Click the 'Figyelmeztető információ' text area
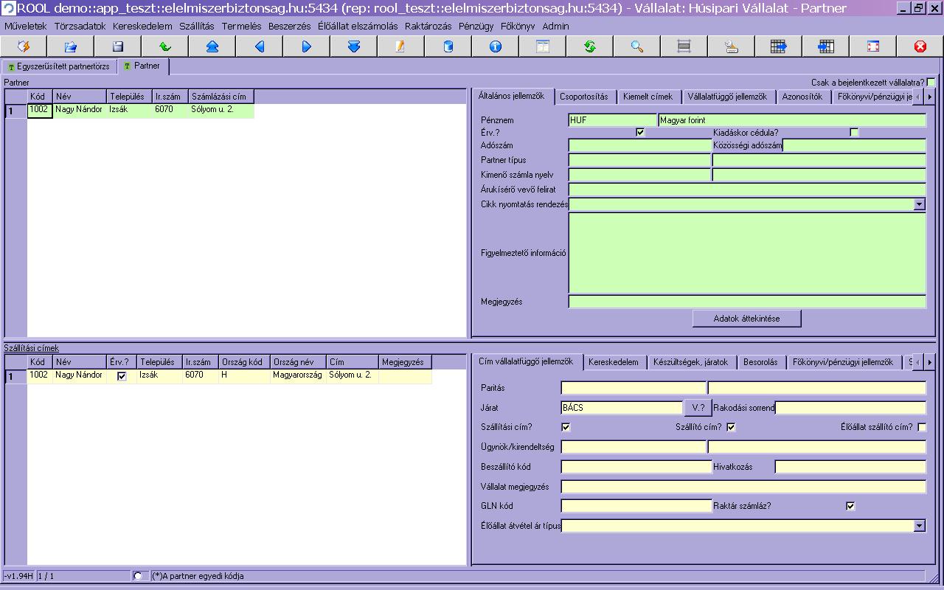Image resolution: width=944 pixels, height=590 pixels. (747, 253)
